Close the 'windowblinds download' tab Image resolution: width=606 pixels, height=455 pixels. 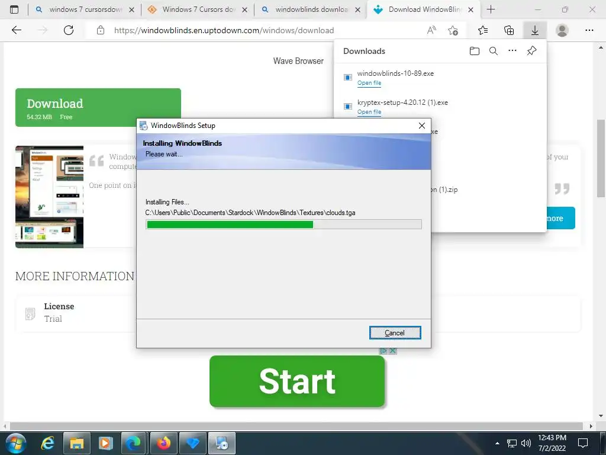358,10
